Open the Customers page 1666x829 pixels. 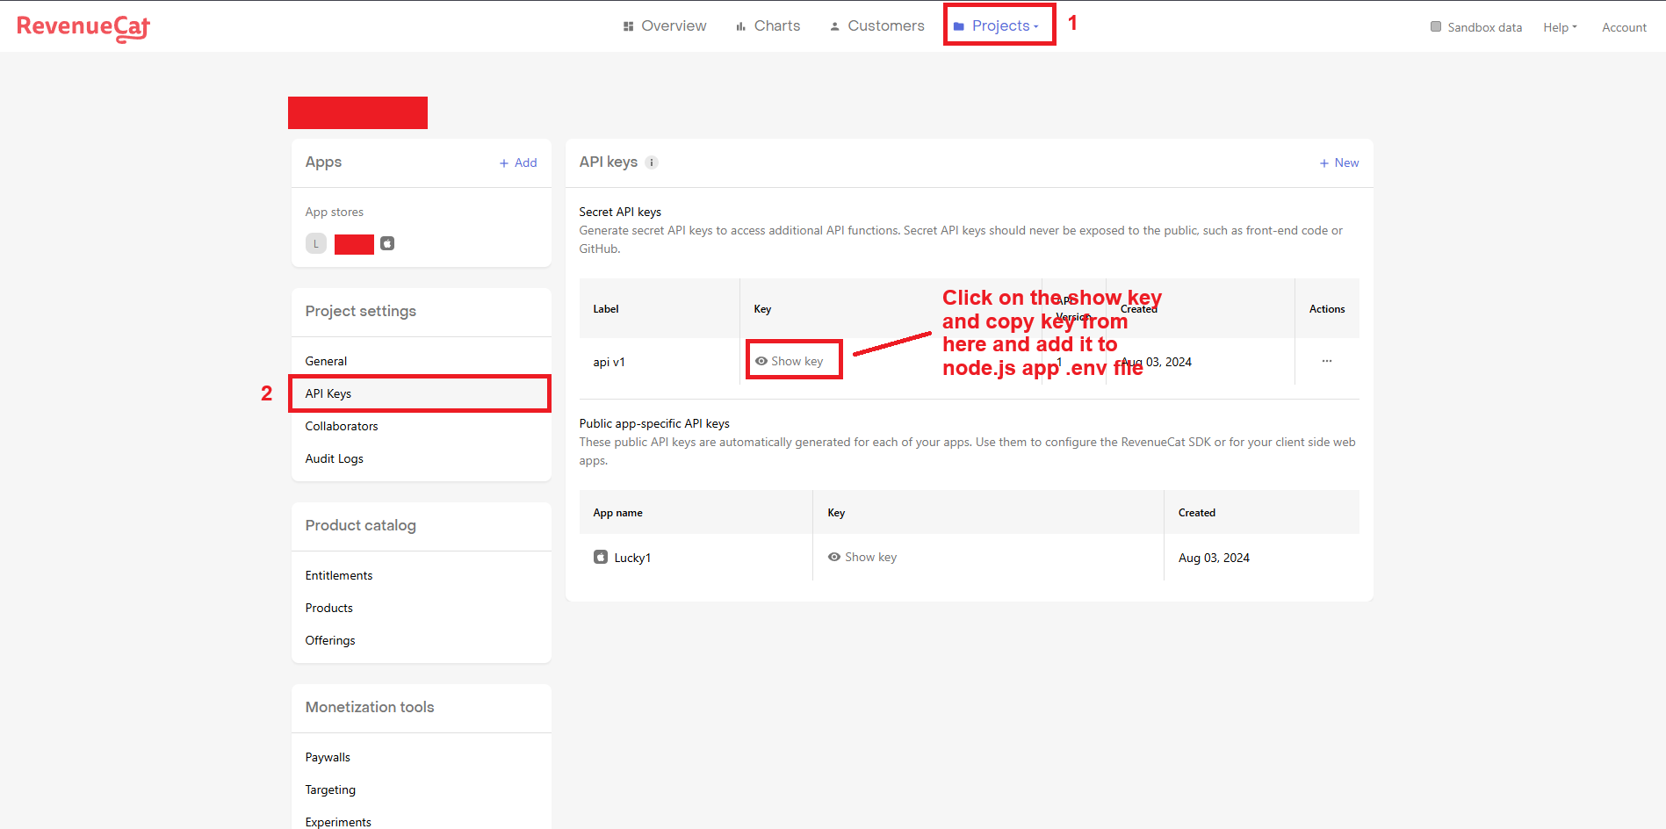tap(877, 26)
